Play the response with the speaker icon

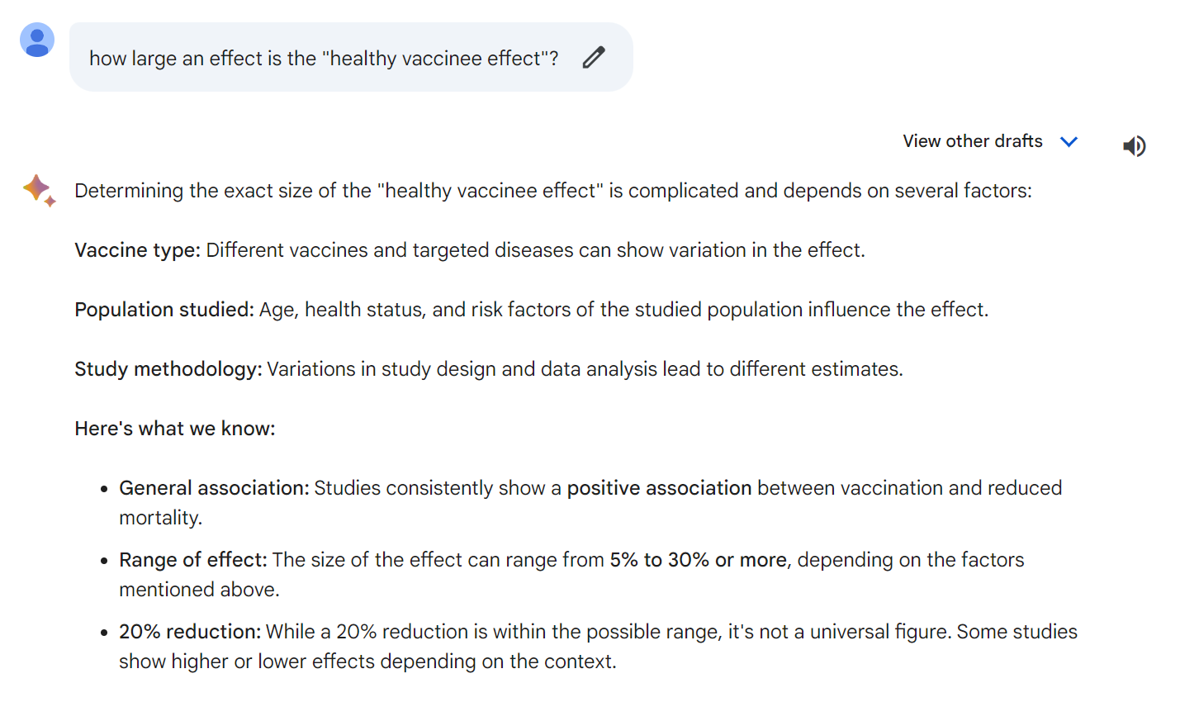tap(1134, 146)
